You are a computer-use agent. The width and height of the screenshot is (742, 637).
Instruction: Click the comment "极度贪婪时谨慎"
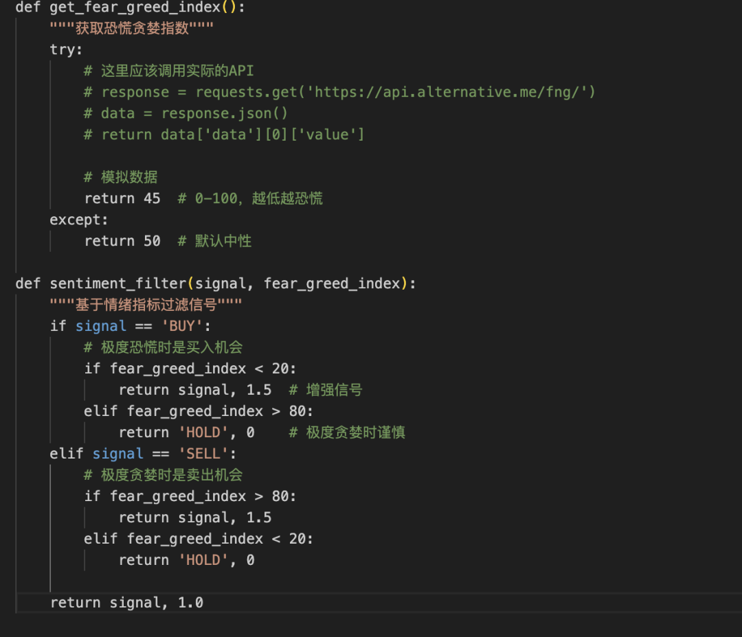click(x=348, y=432)
